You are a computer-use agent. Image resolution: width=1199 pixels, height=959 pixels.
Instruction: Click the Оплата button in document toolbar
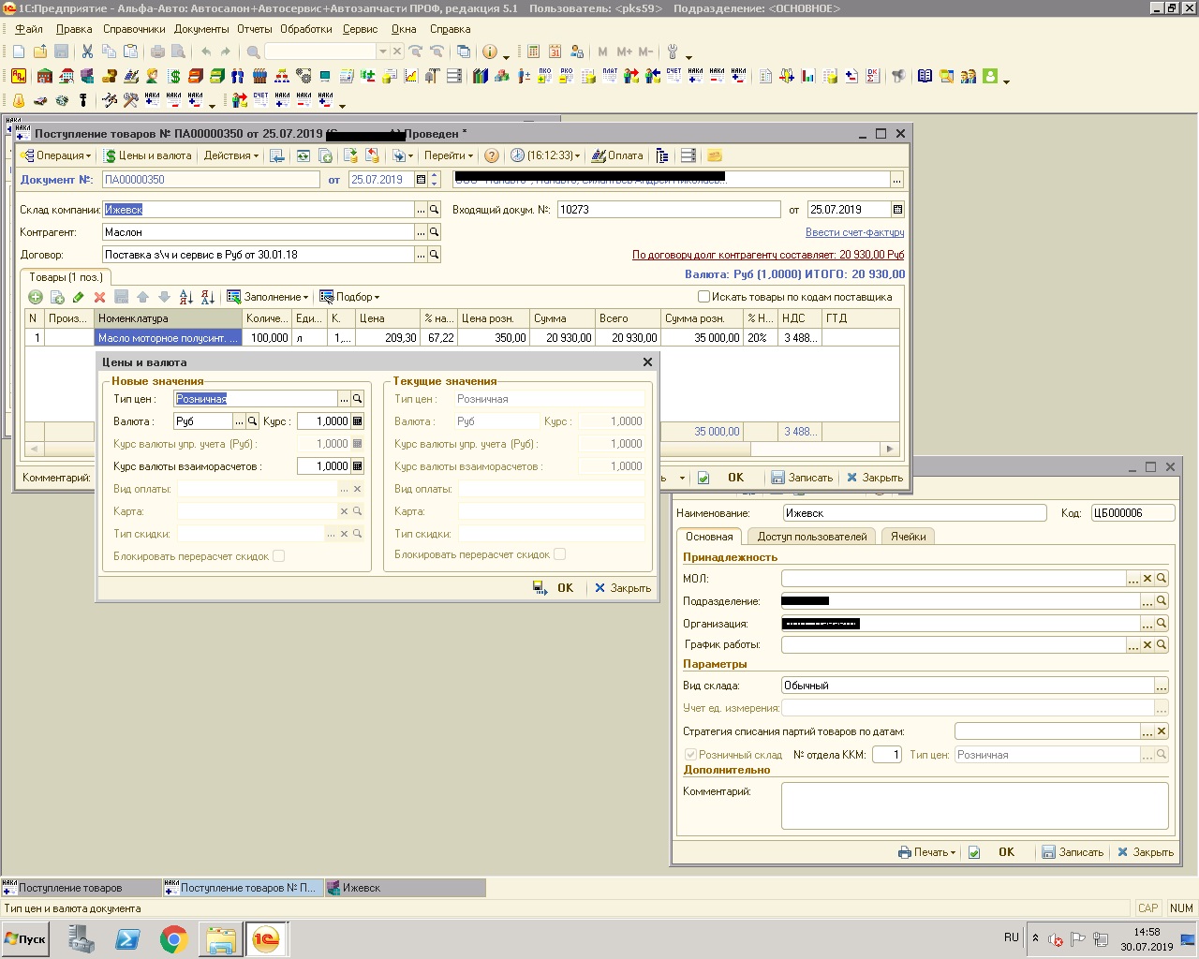(617, 155)
